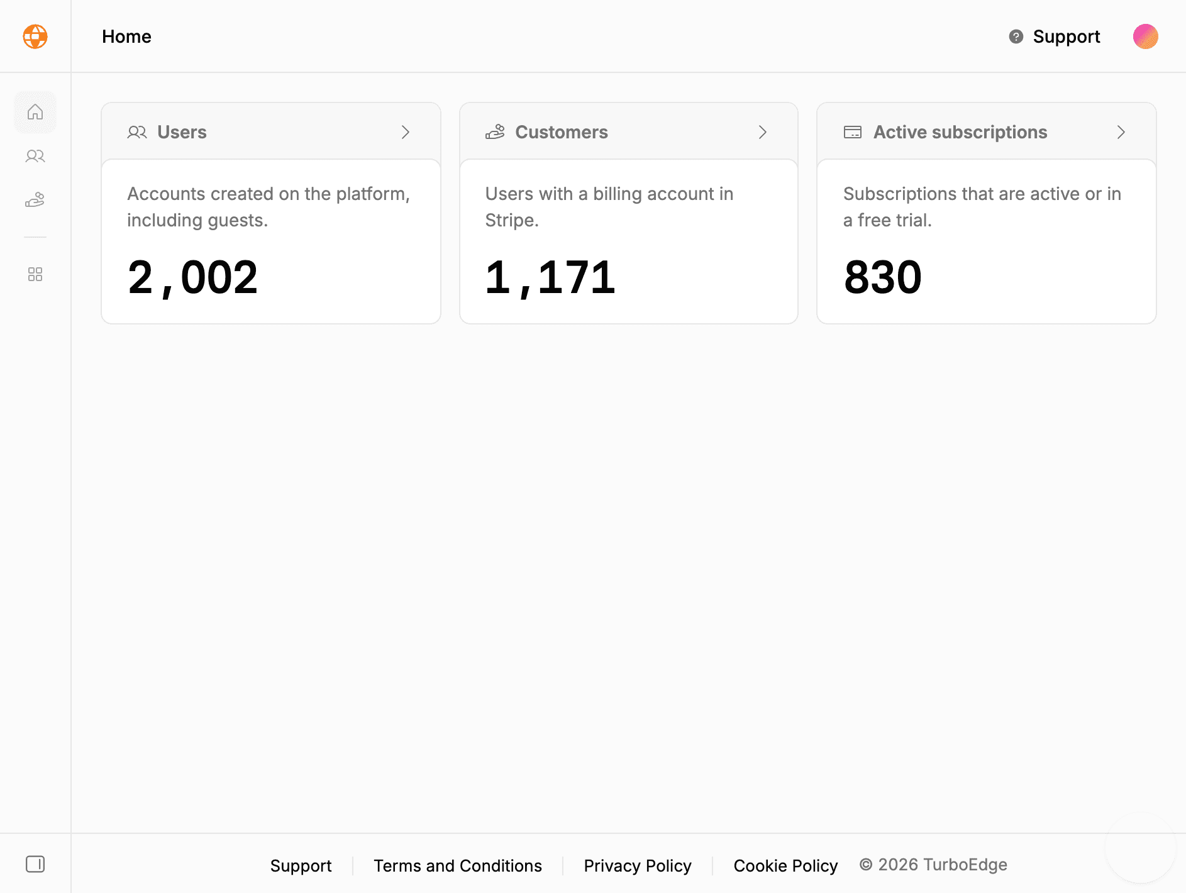Viewport: 1186px width, 893px height.
Task: Click 'Subscriptions that are active' description
Action: point(982,207)
